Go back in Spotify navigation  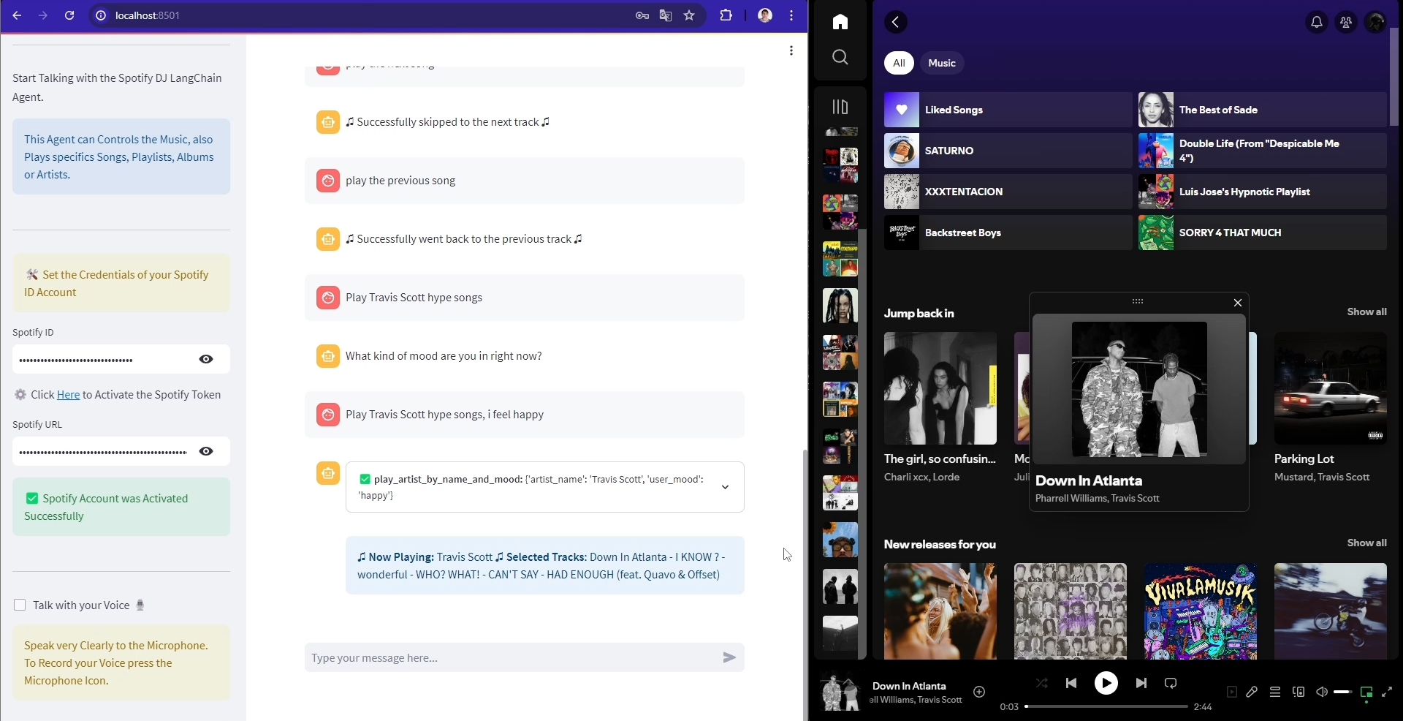(x=896, y=22)
